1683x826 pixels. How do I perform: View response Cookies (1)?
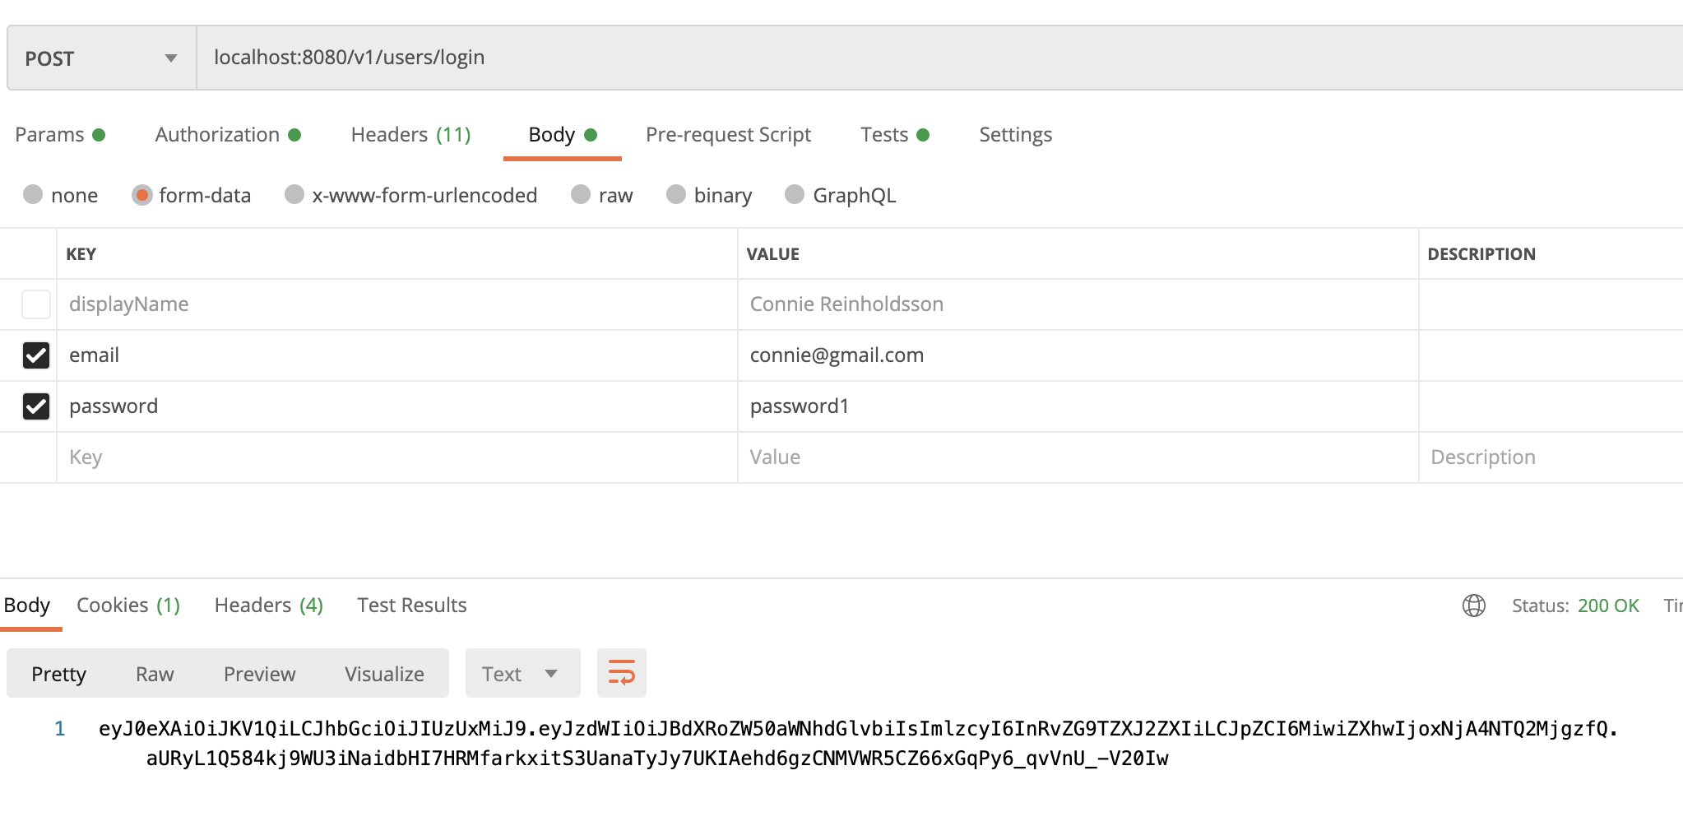[128, 605]
